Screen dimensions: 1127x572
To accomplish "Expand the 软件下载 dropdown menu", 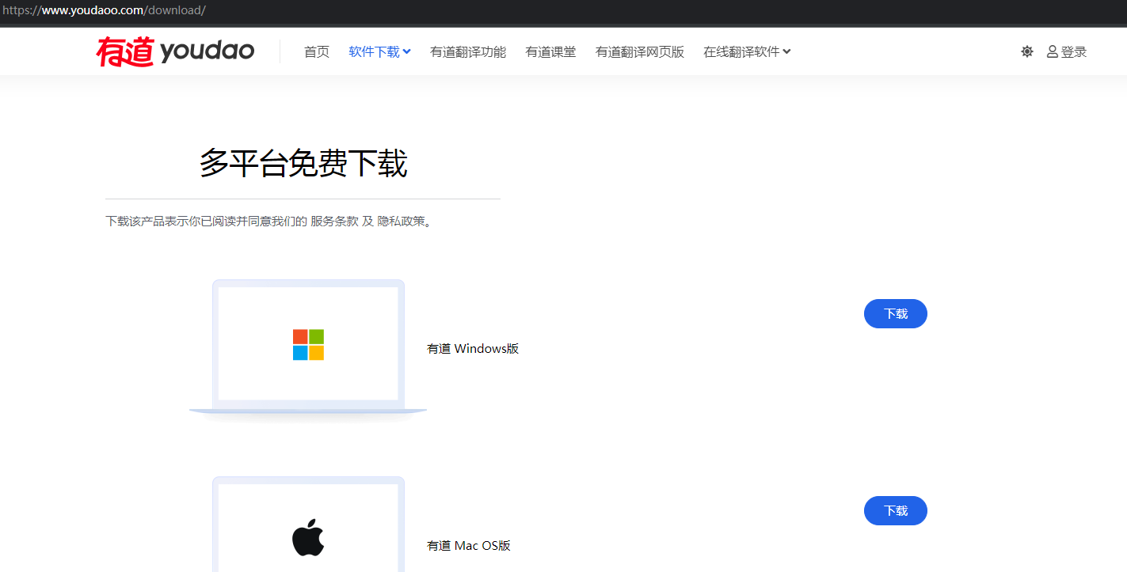I will (x=375, y=51).
